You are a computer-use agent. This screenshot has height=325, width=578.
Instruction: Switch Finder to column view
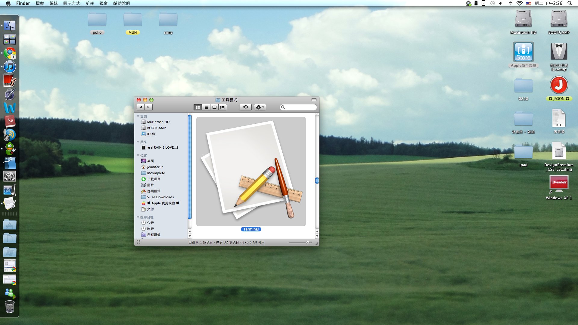214,107
